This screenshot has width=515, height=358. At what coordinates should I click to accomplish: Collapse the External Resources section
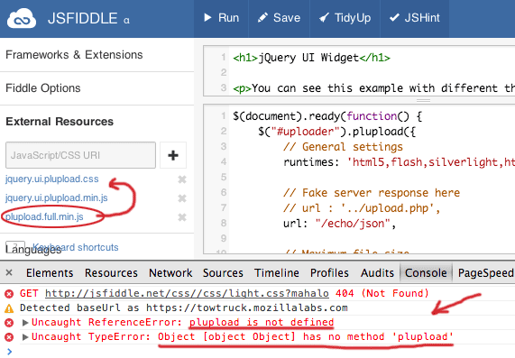click(x=60, y=122)
